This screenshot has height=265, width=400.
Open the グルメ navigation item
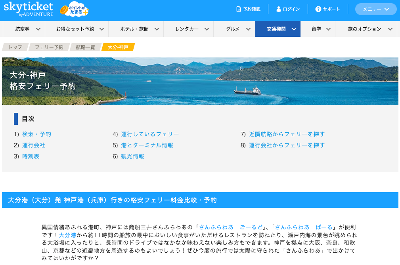[x=238, y=29]
